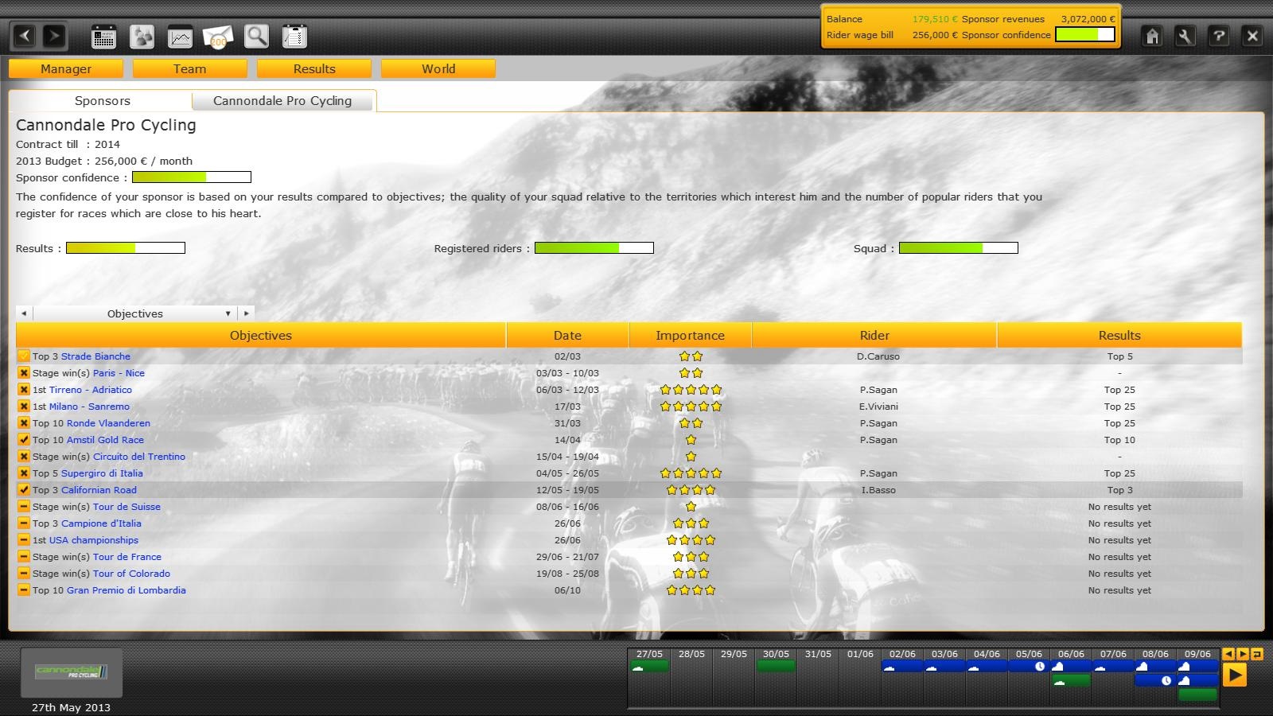Open the statistics graph icon
Viewport: 1273px width, 716px height.
pos(181,37)
